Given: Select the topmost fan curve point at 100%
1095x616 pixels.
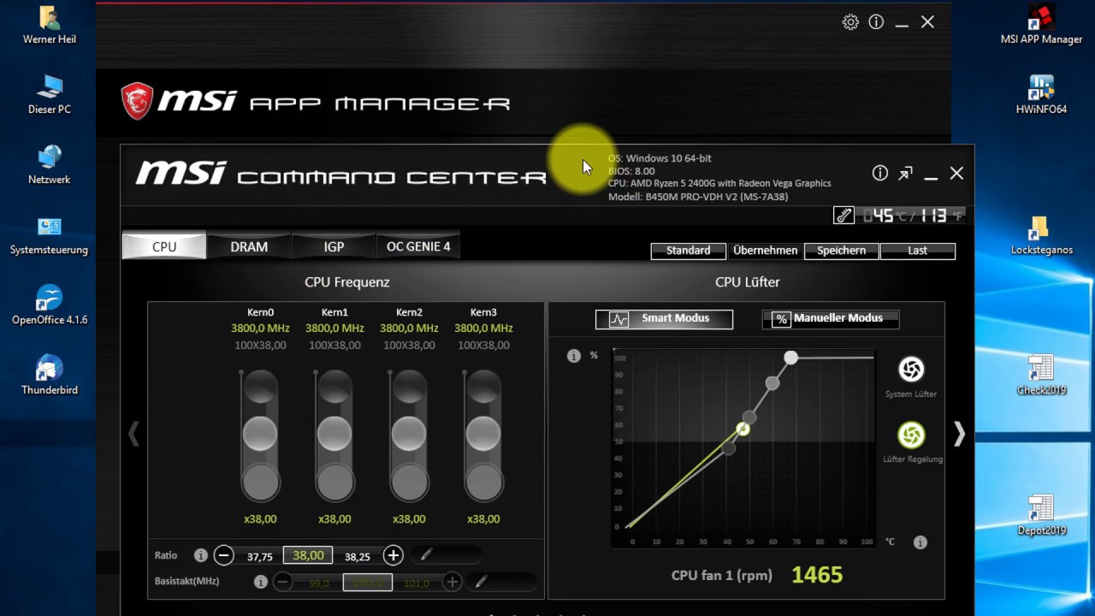Looking at the screenshot, I should click(791, 358).
